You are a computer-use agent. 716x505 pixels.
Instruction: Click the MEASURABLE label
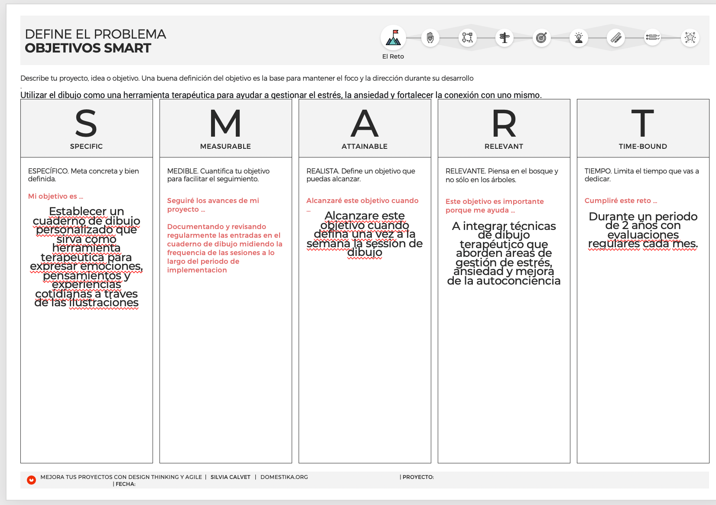pos(225,146)
